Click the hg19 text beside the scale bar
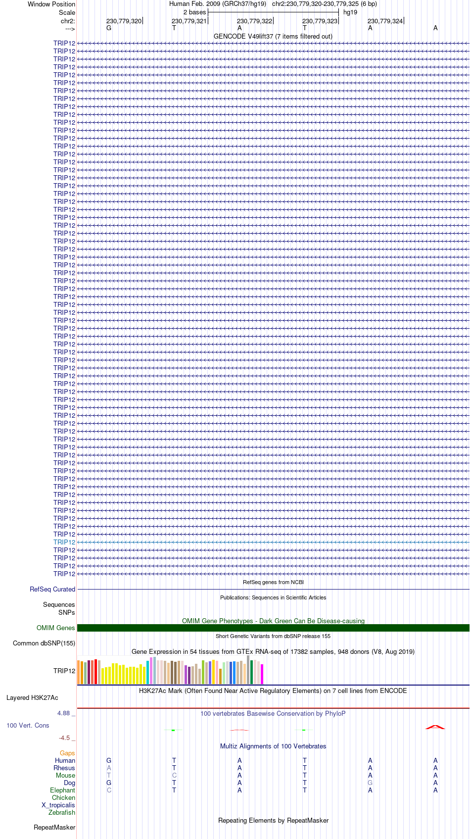The height and width of the screenshot is (839, 470). (x=350, y=12)
